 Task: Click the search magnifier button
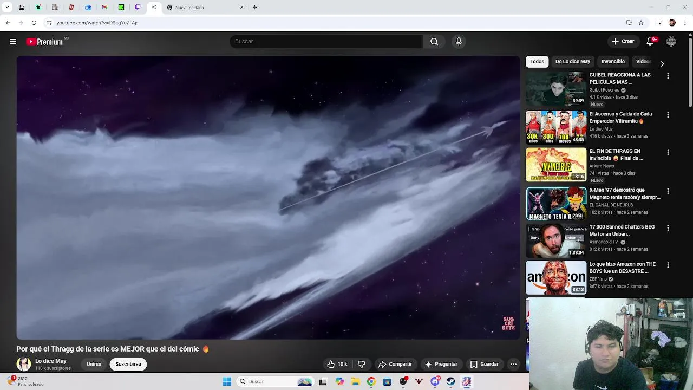pyautogui.click(x=434, y=42)
